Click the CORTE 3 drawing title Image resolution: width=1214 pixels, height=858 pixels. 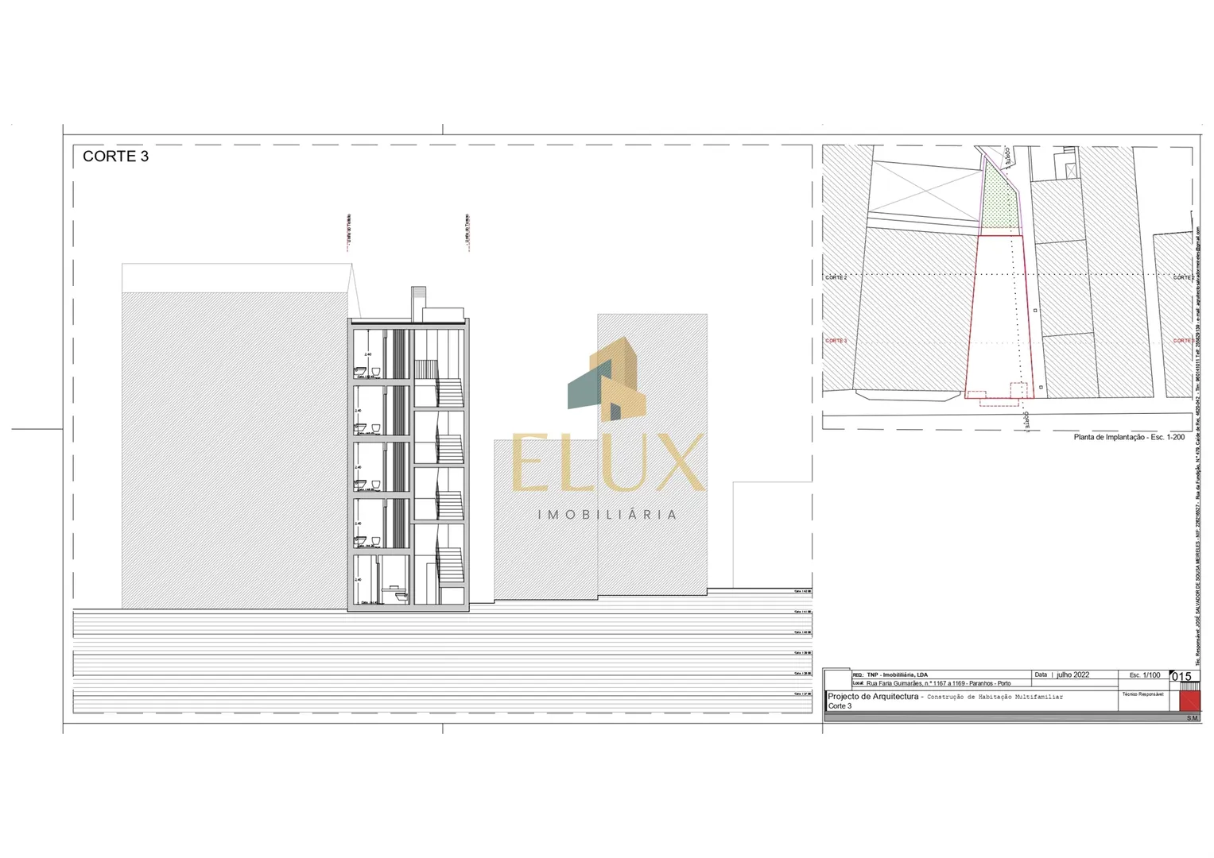116,157
